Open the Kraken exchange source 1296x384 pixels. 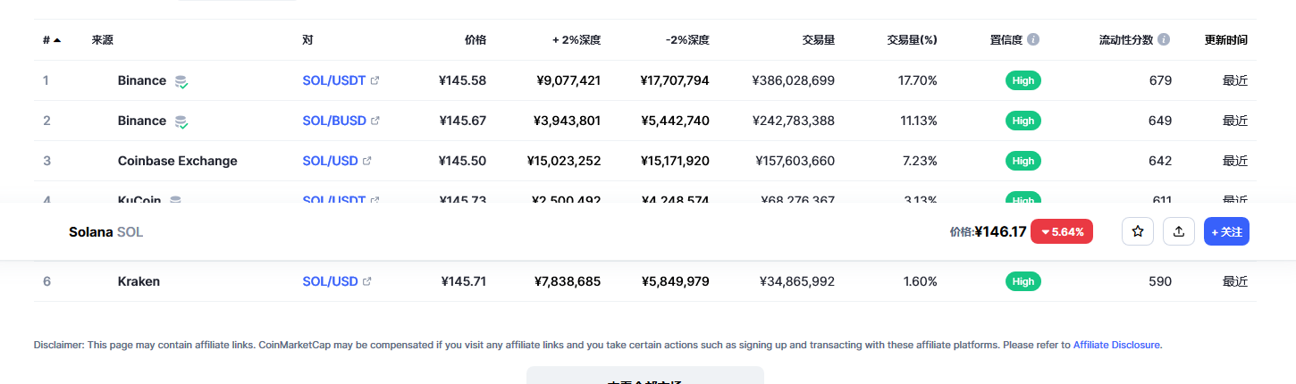139,281
